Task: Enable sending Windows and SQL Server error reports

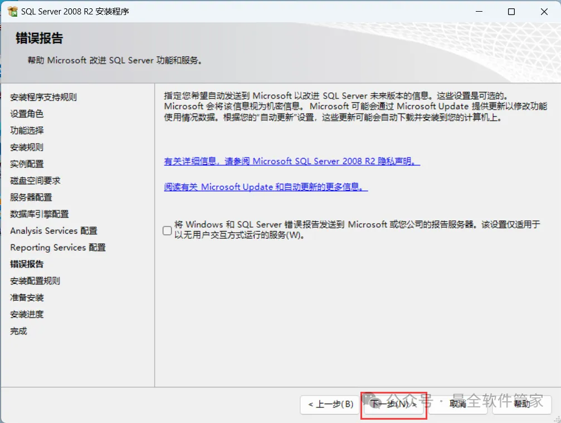Action: (x=167, y=230)
